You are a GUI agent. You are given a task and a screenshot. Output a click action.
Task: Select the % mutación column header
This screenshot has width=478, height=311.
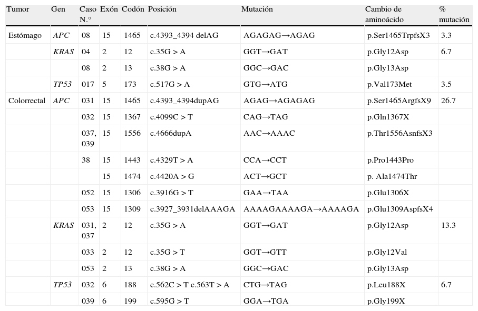click(454, 14)
